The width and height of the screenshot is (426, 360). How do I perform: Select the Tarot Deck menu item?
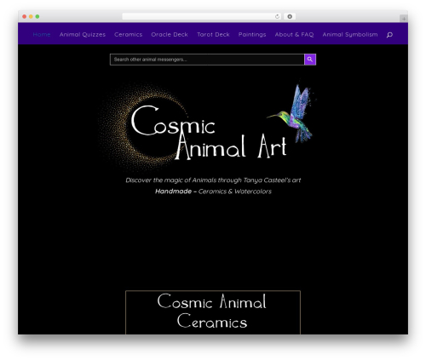pos(213,35)
